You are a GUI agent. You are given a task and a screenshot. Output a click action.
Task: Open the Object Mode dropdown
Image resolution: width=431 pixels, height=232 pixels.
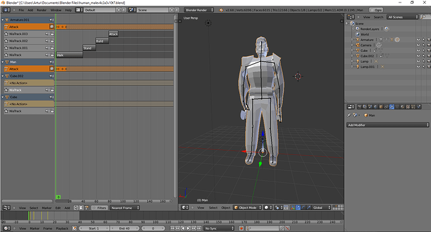pyautogui.click(x=247, y=208)
